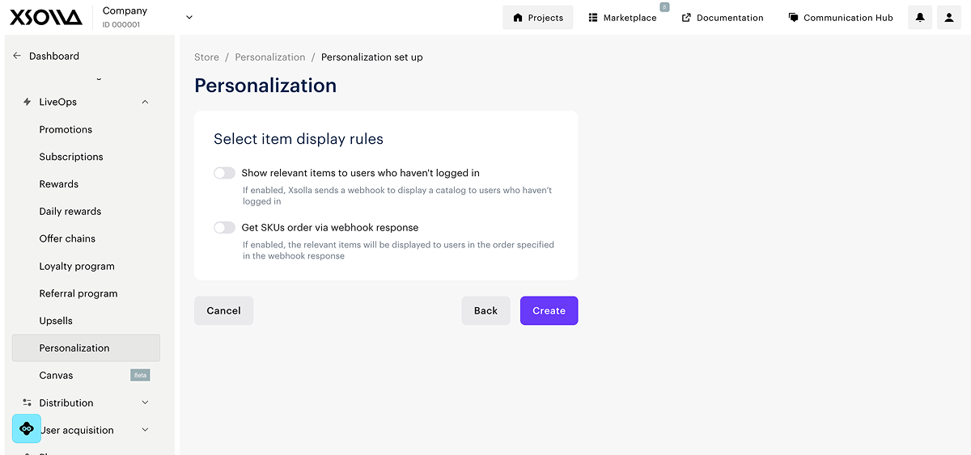Open the Documentation link

pyautogui.click(x=722, y=18)
